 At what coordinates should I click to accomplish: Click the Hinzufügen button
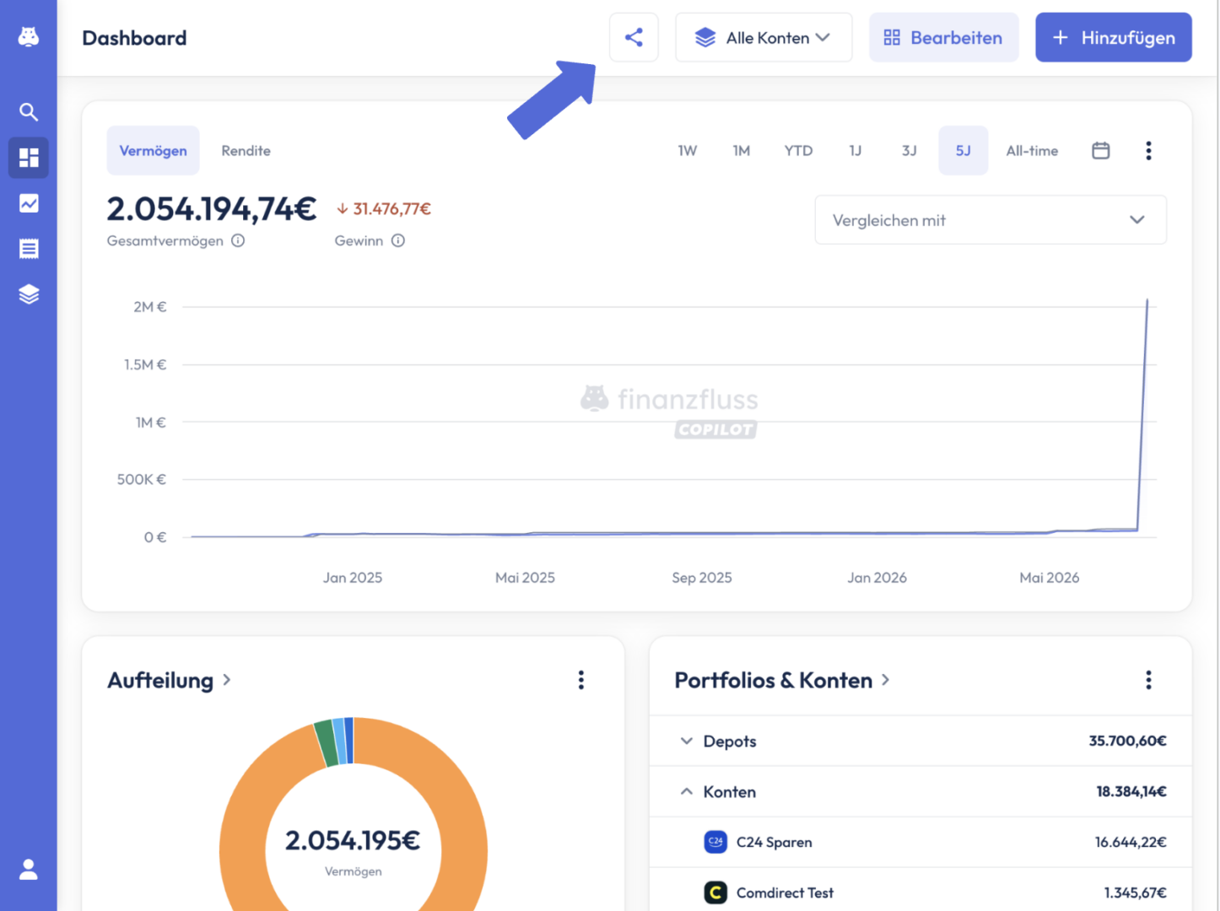tap(1114, 37)
